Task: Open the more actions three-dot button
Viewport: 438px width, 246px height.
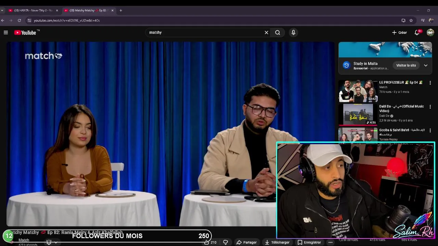Action: tap(330, 242)
